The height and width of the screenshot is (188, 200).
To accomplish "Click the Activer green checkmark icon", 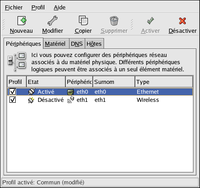I will [150, 21].
